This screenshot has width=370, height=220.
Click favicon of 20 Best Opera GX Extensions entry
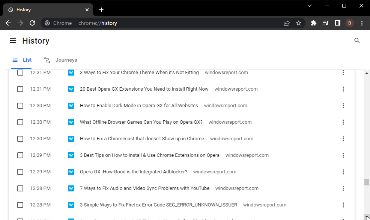tap(71, 89)
